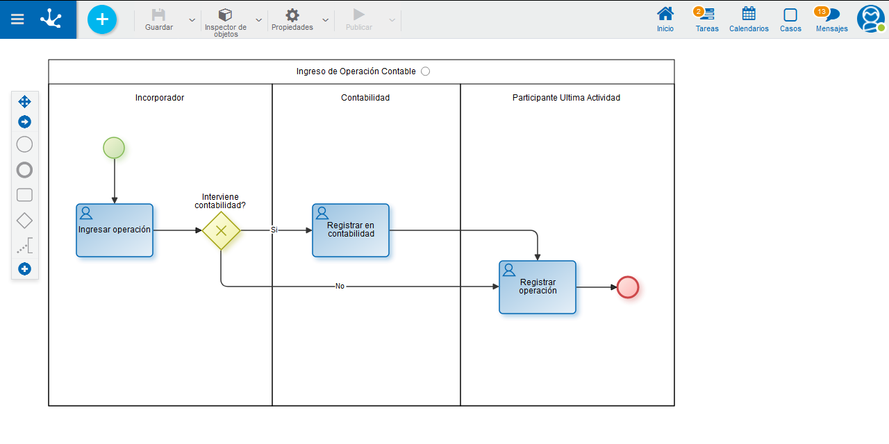Expand the Propiedades dropdown arrow
889x444 pixels.
point(325,19)
